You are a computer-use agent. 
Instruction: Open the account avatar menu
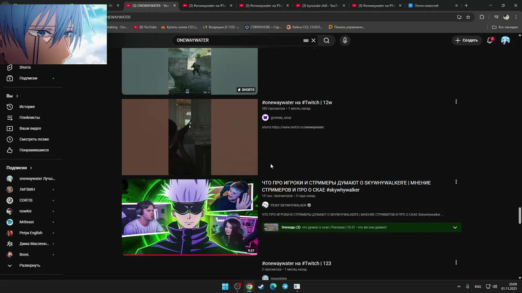tap(505, 40)
